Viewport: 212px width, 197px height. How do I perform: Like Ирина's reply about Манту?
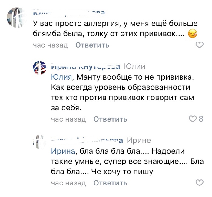point(193,119)
